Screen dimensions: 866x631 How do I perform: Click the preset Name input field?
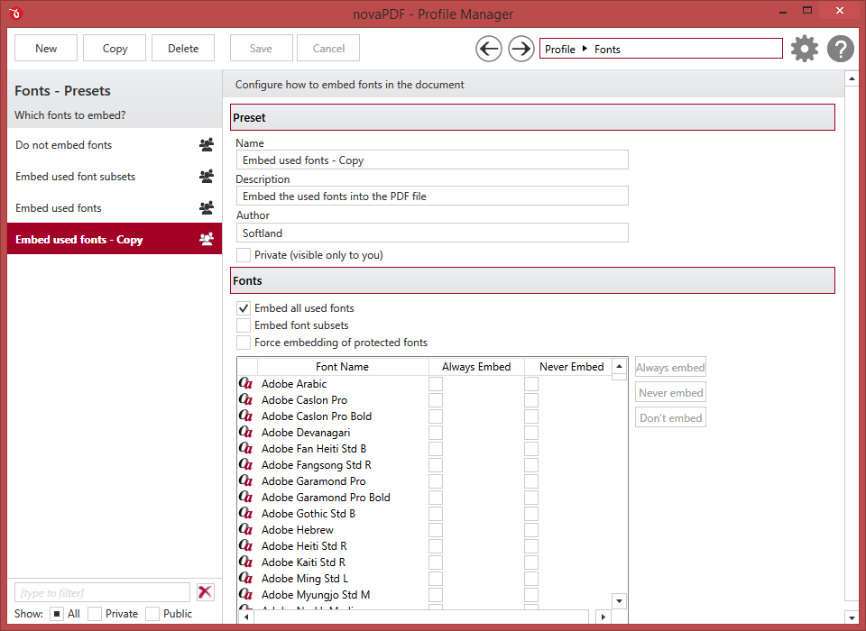coord(432,160)
